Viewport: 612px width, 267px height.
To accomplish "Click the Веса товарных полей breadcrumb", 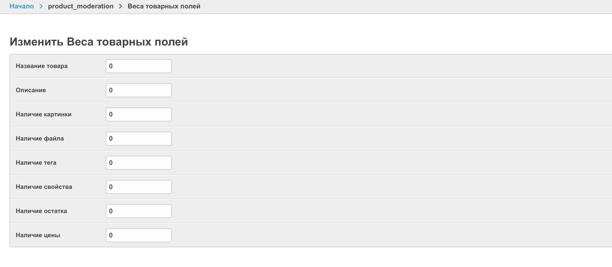I will point(164,6).
